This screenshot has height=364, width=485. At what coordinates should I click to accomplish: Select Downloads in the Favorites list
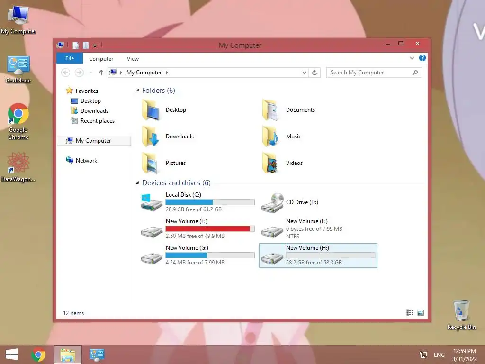tap(90, 111)
